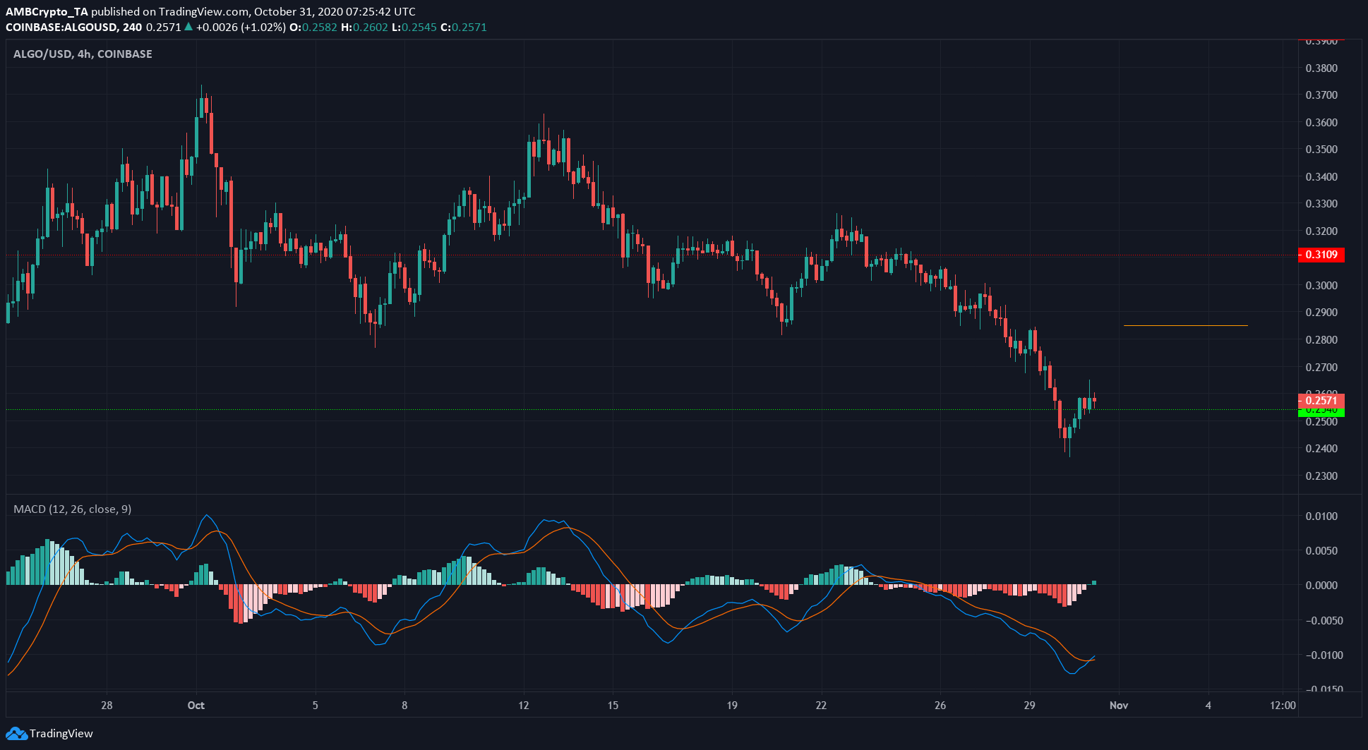Click the 0.3500 price axis value
1368x750 pixels.
pyautogui.click(x=1321, y=150)
